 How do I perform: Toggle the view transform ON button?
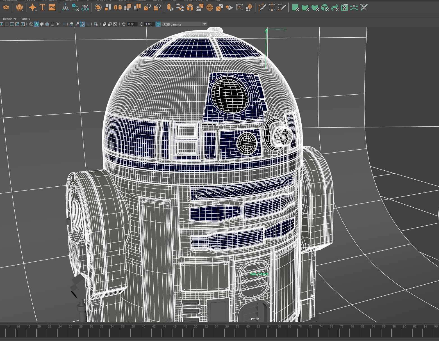[x=158, y=24]
